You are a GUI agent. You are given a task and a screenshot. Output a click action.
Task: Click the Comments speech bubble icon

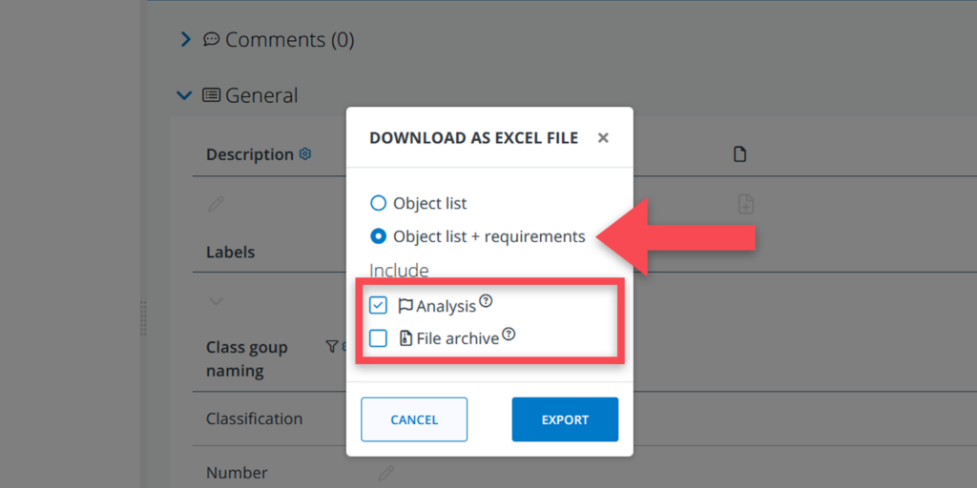coord(212,40)
